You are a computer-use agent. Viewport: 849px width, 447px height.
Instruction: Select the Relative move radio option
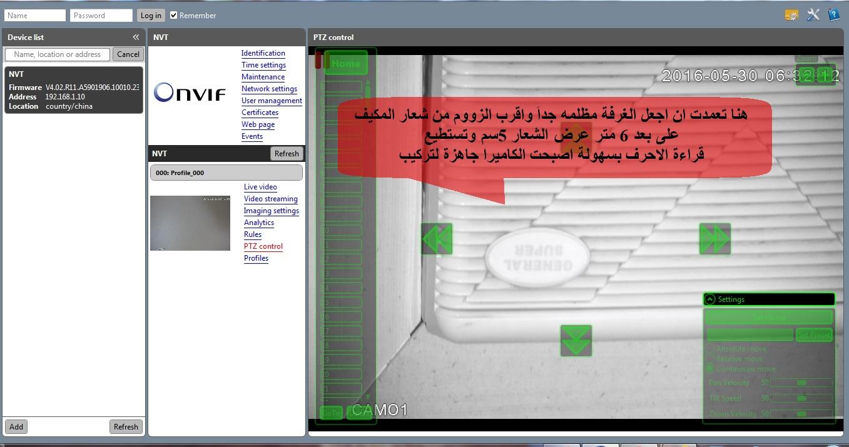coord(711,359)
